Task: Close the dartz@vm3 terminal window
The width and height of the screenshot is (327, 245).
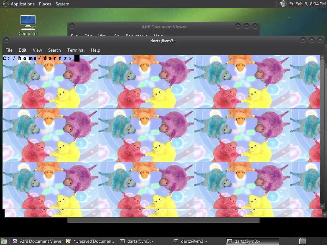Action: pos(320,40)
